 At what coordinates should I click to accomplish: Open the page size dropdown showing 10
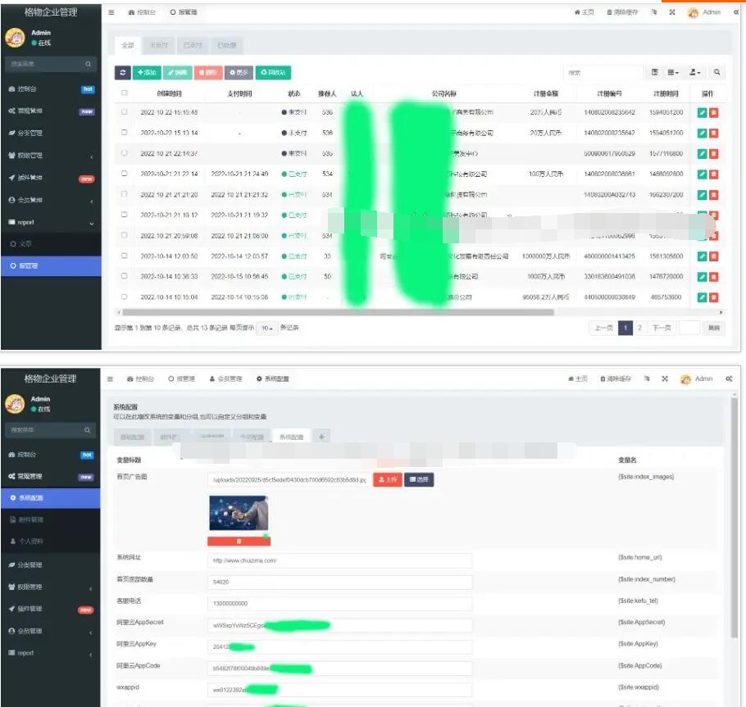(x=266, y=328)
